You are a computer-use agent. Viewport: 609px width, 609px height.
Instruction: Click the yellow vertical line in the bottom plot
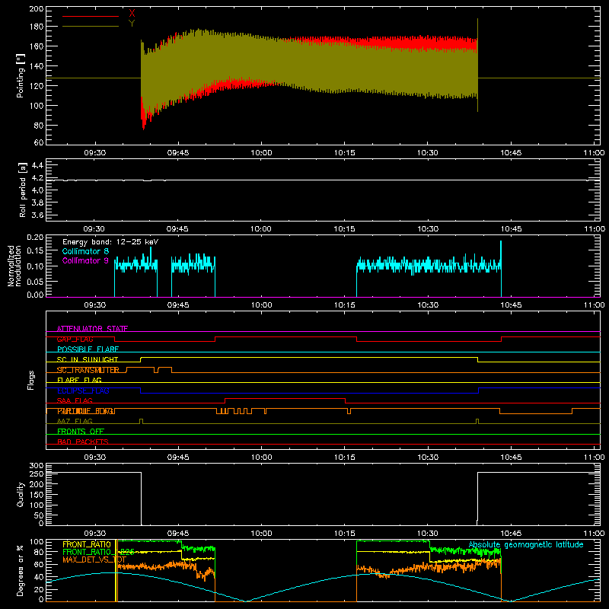pos(116,571)
